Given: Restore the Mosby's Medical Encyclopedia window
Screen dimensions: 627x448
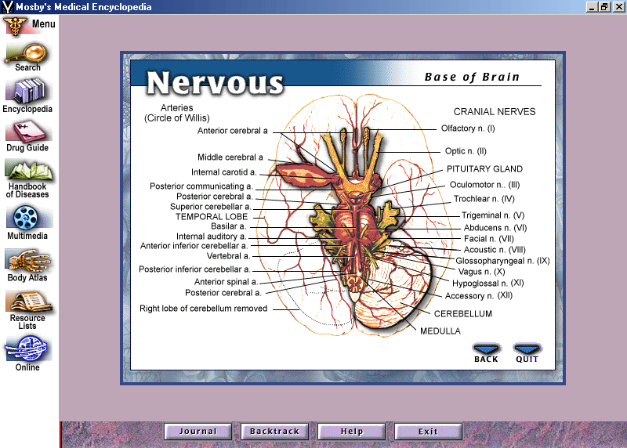Looking at the screenshot, I should (604, 7).
